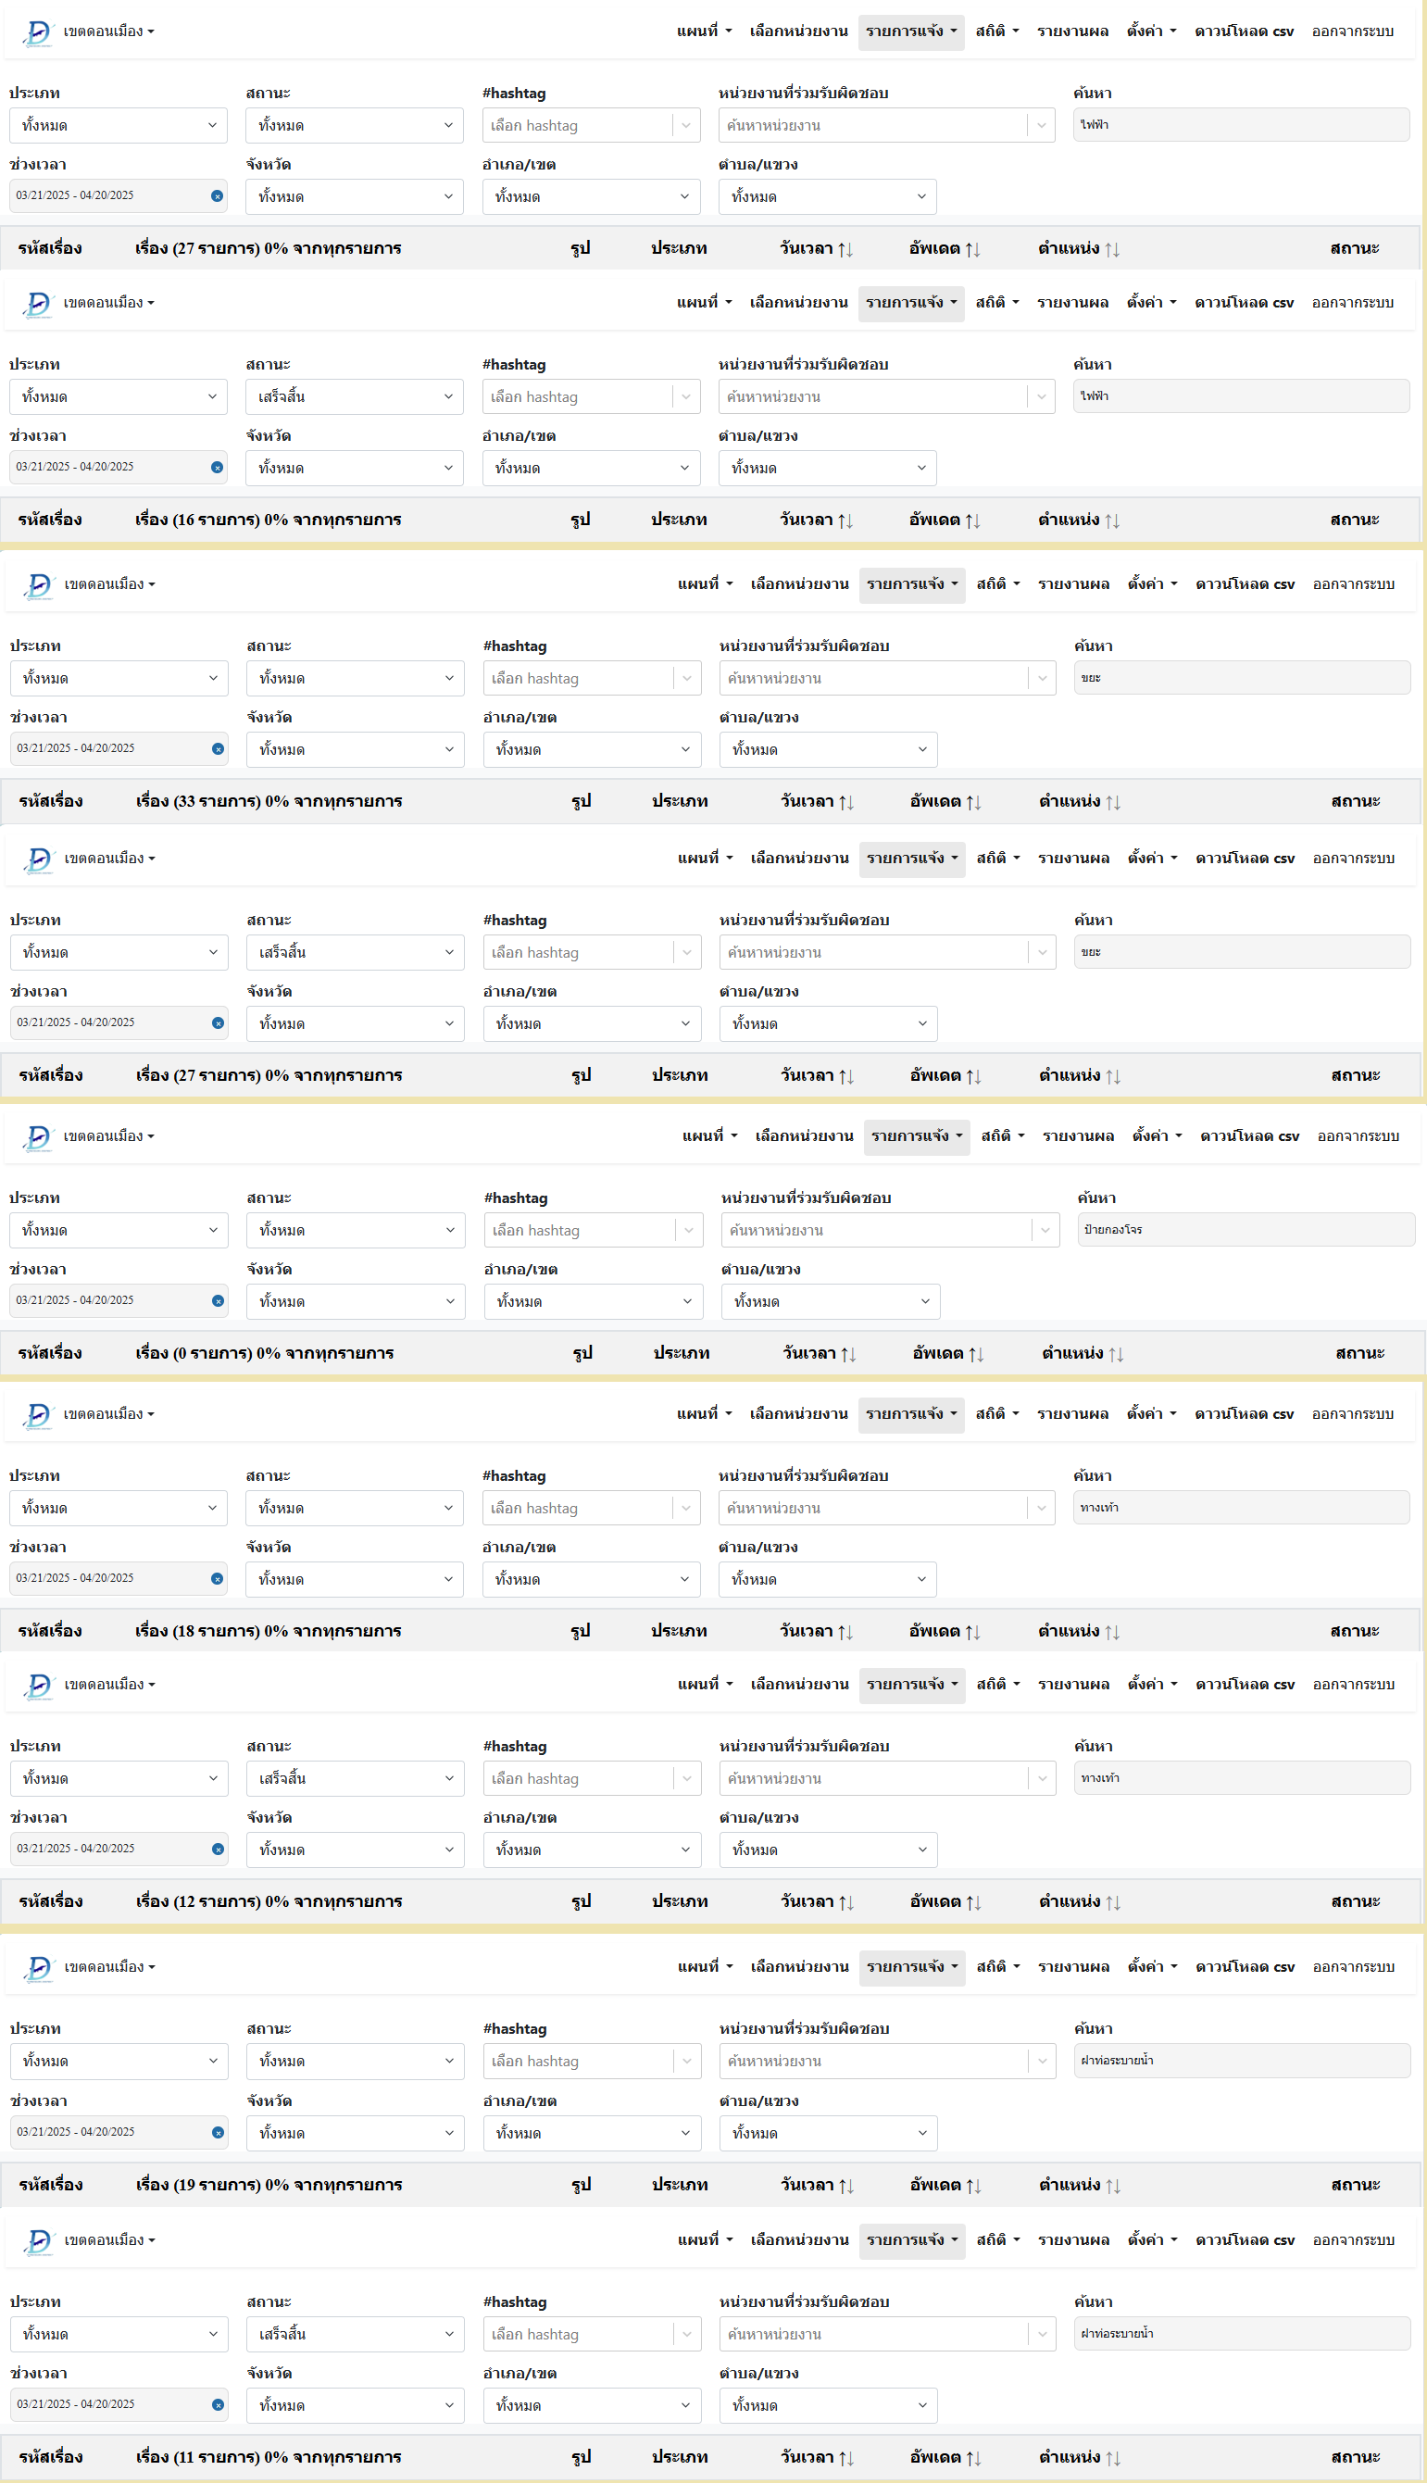Sort by ตำแหน่ง arrows in the 0 รายการ header

click(1115, 1354)
